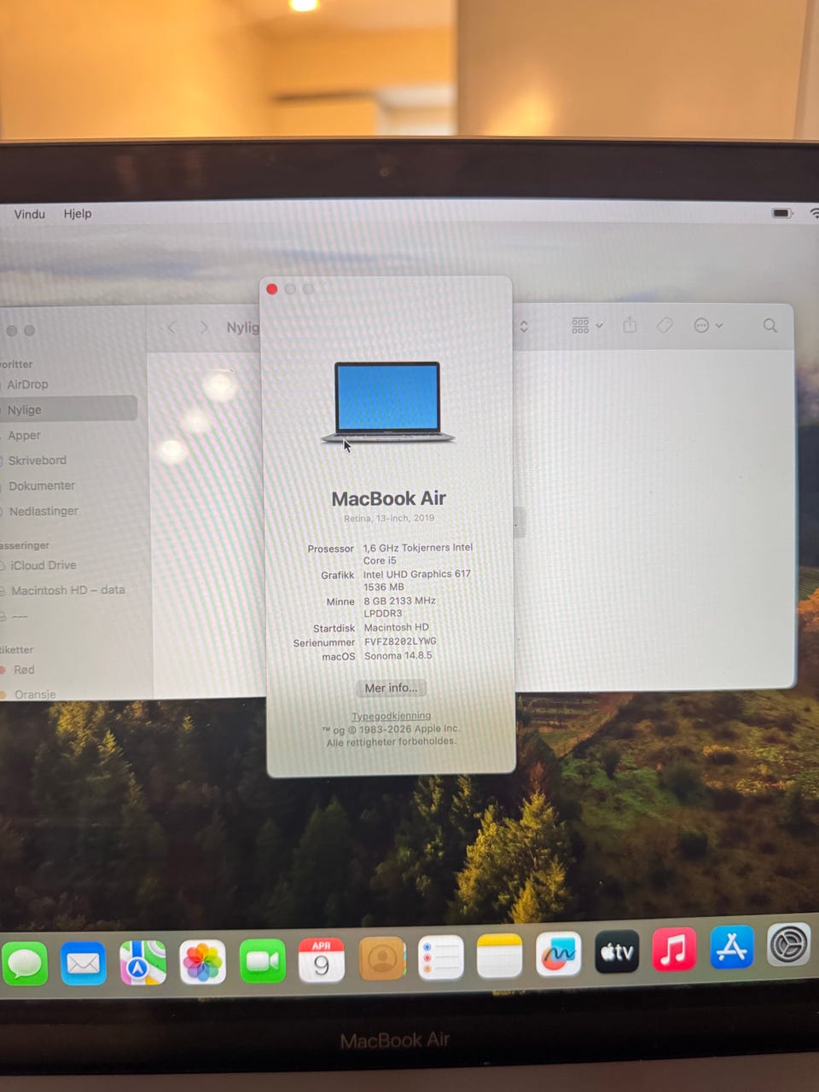Screen dimensions: 819x1092
Task: Go back with the Finder back arrow
Action: [171, 328]
